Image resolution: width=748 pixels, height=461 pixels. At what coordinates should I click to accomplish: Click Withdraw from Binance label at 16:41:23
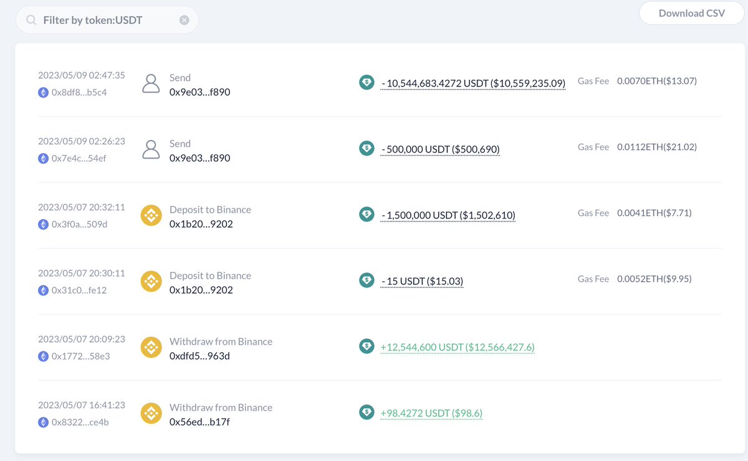click(221, 407)
